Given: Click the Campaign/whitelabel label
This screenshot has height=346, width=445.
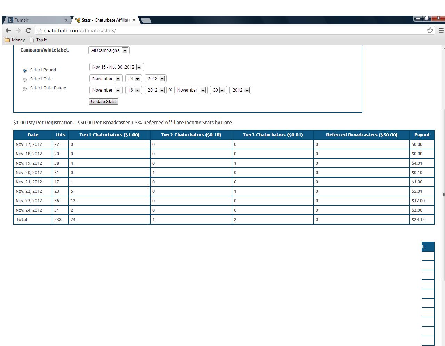Looking at the screenshot, I should click(x=45, y=50).
